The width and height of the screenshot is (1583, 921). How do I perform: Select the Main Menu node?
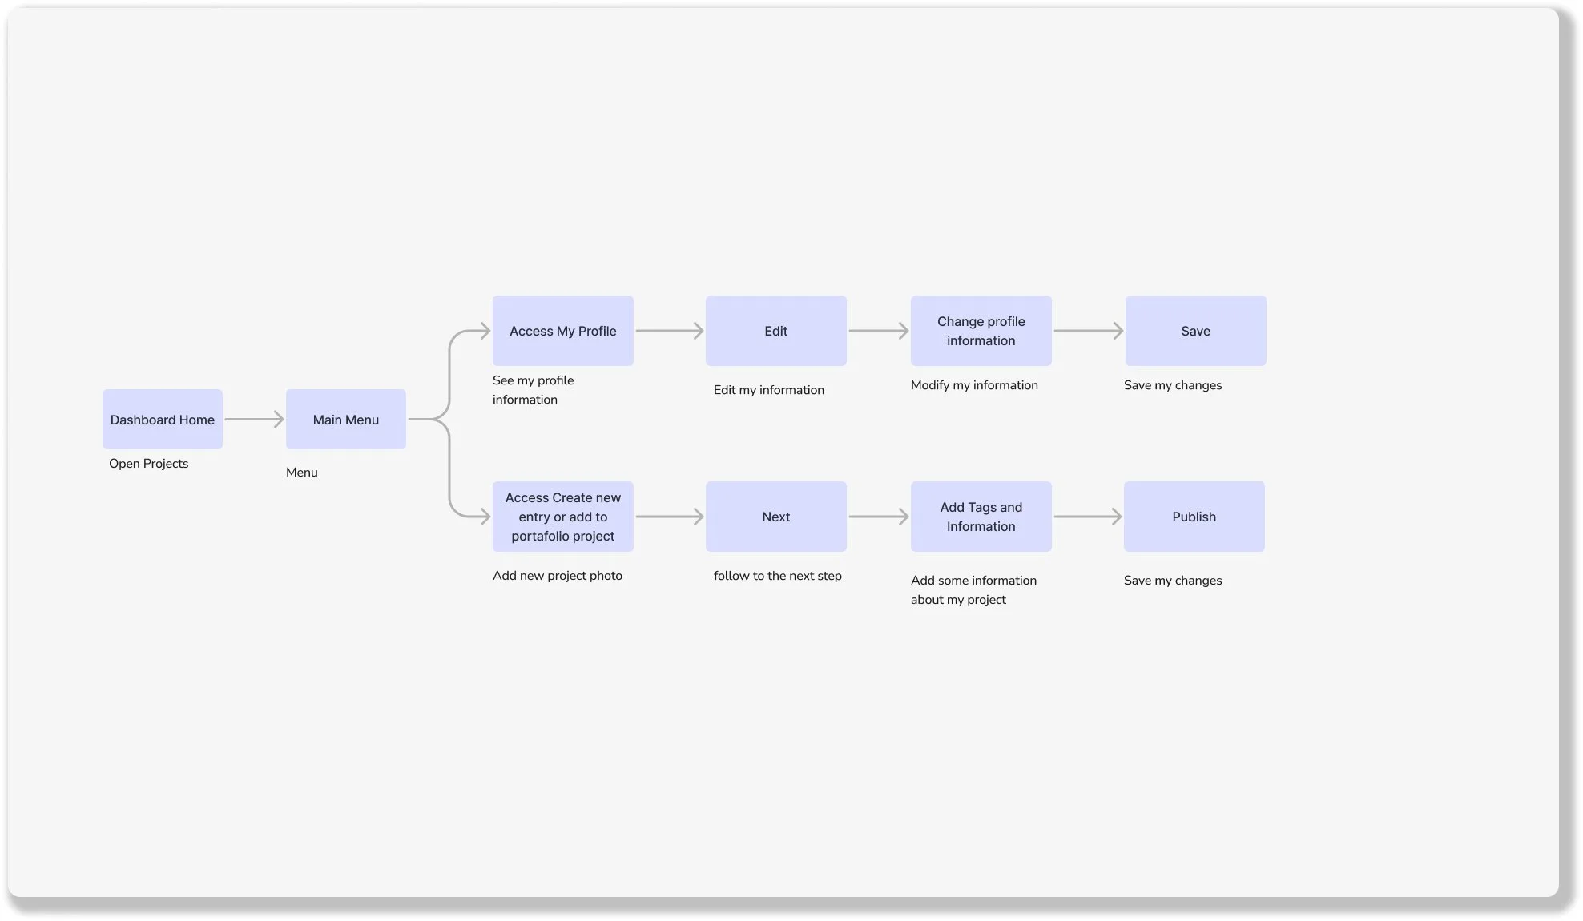345,419
